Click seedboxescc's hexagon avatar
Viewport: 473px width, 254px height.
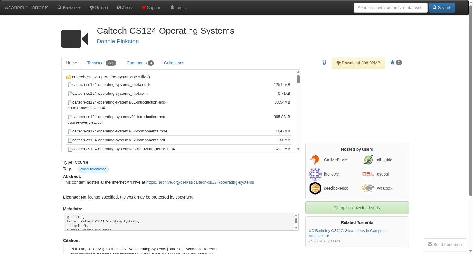tap(315, 188)
